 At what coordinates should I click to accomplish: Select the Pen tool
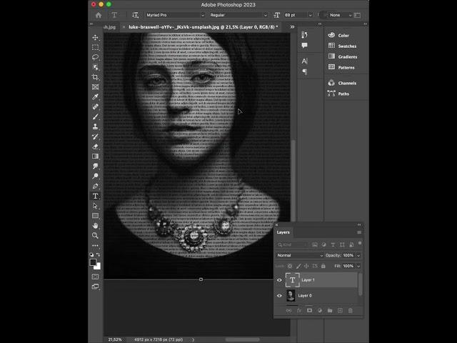(x=95, y=186)
